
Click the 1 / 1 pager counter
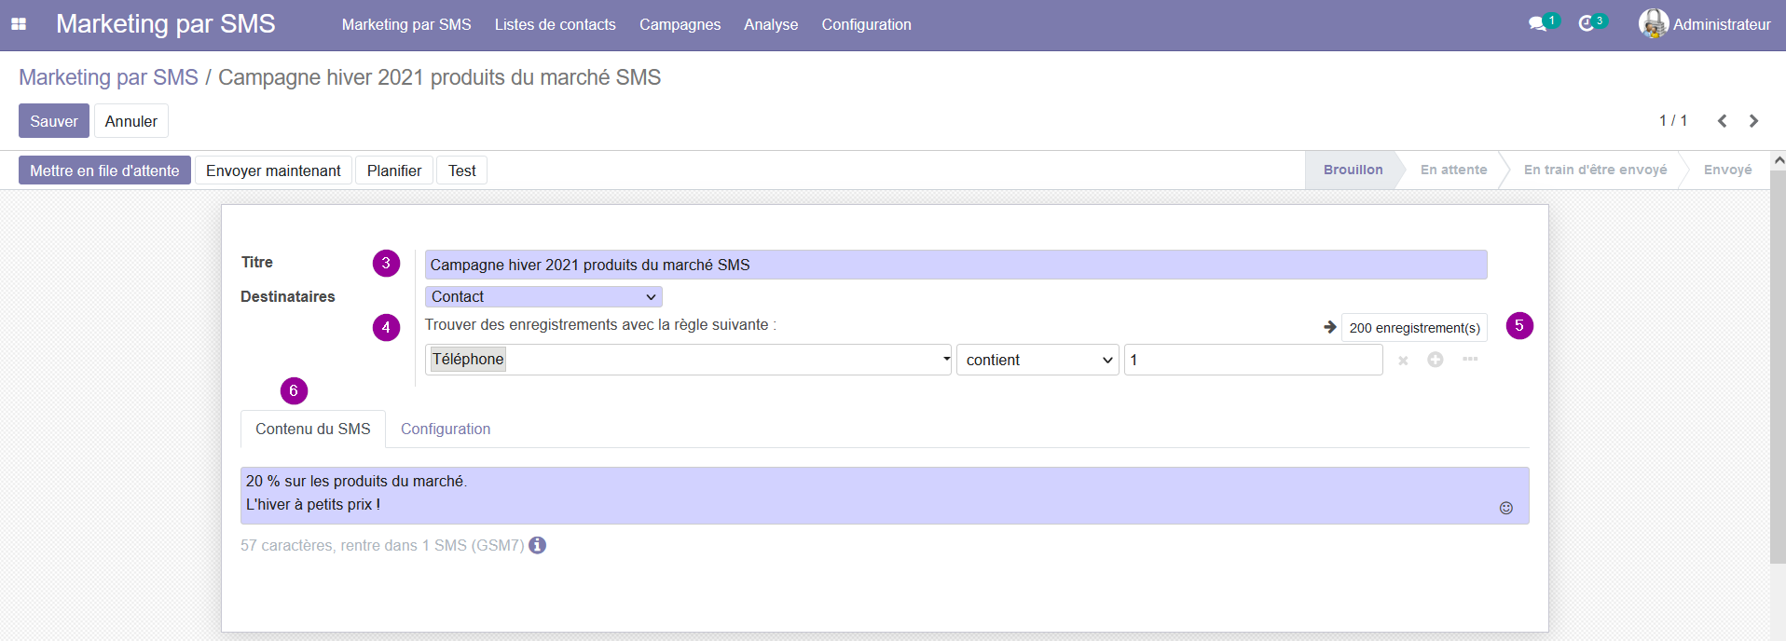click(x=1673, y=121)
